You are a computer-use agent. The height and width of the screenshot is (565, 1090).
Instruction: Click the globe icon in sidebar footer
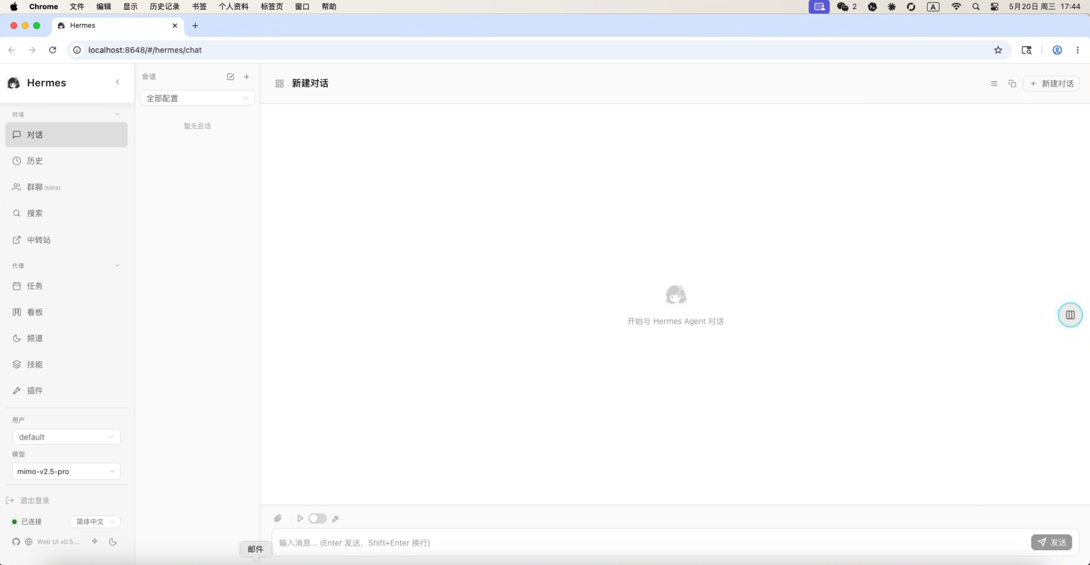pos(29,542)
